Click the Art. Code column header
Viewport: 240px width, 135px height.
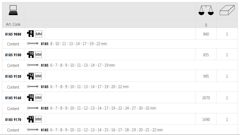pyautogui.click(x=13, y=24)
